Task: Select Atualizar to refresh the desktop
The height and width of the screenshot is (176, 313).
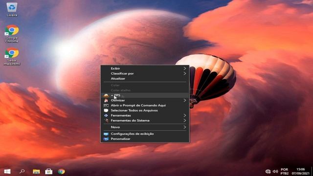Action: 145,79
